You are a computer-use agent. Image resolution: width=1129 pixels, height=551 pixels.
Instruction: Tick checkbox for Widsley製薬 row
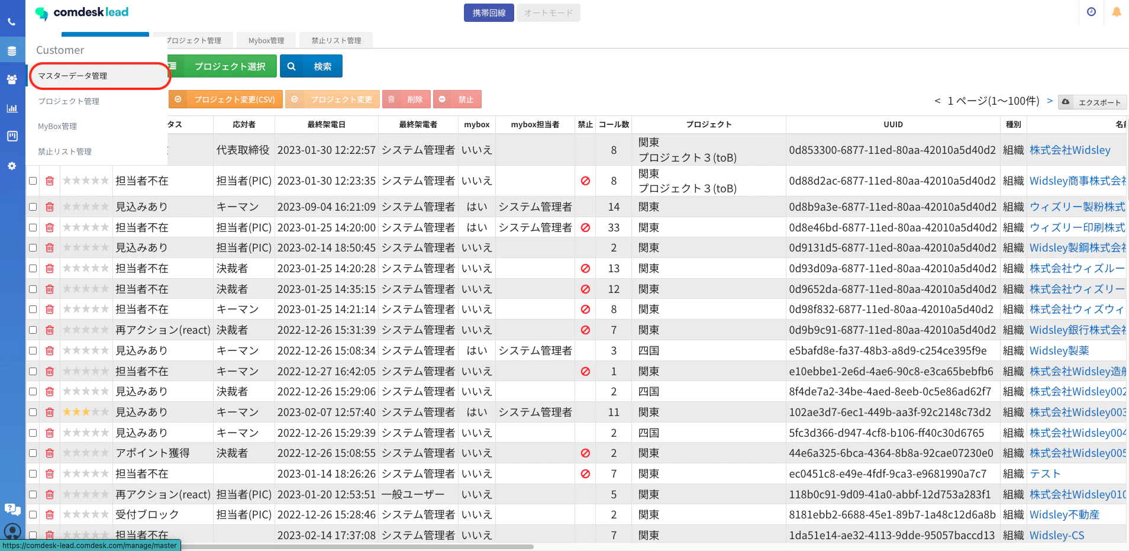click(x=33, y=351)
